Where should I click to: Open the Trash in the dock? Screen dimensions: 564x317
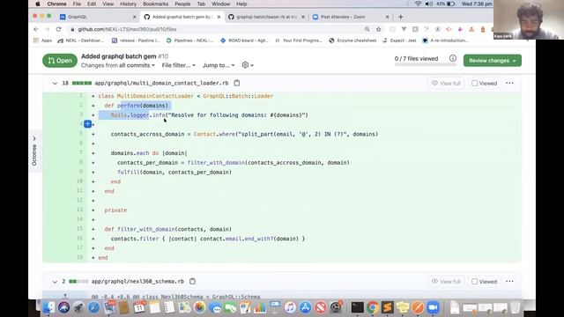coord(515,307)
